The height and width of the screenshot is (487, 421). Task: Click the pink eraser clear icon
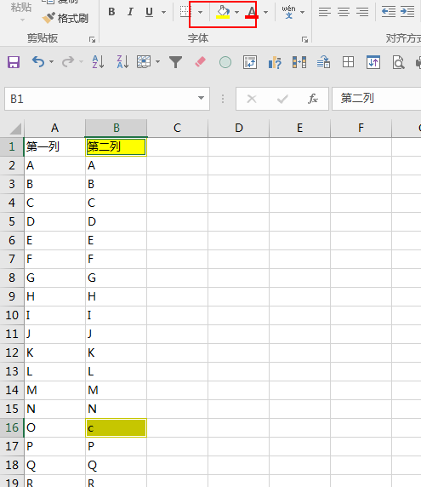200,62
